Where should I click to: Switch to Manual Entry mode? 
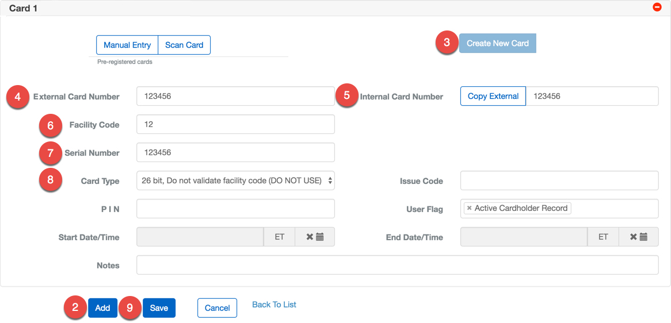click(127, 45)
